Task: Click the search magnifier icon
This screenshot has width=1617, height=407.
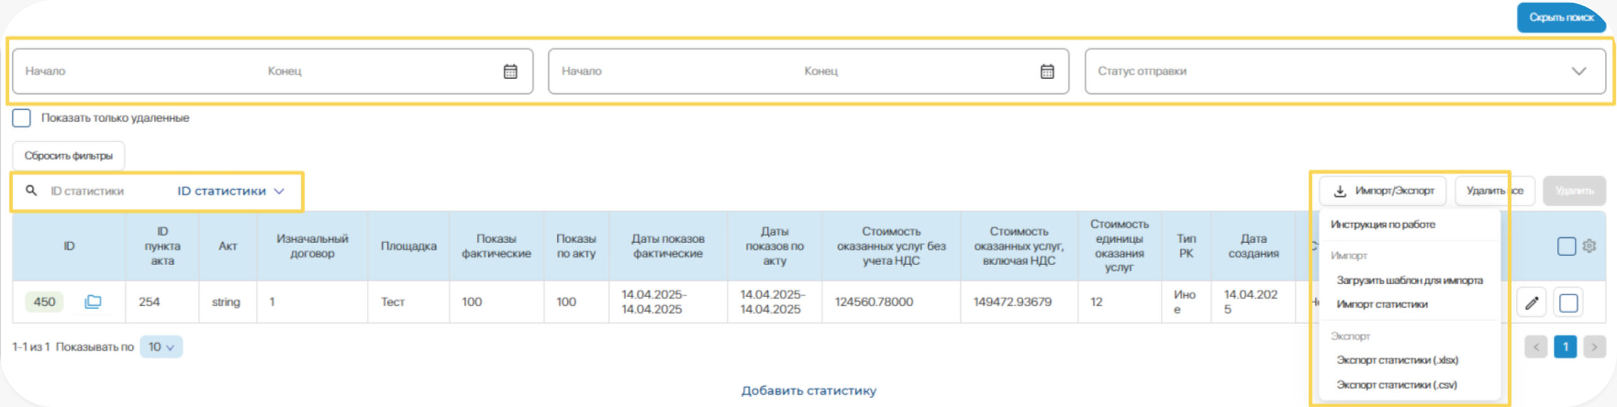Action: (x=31, y=191)
